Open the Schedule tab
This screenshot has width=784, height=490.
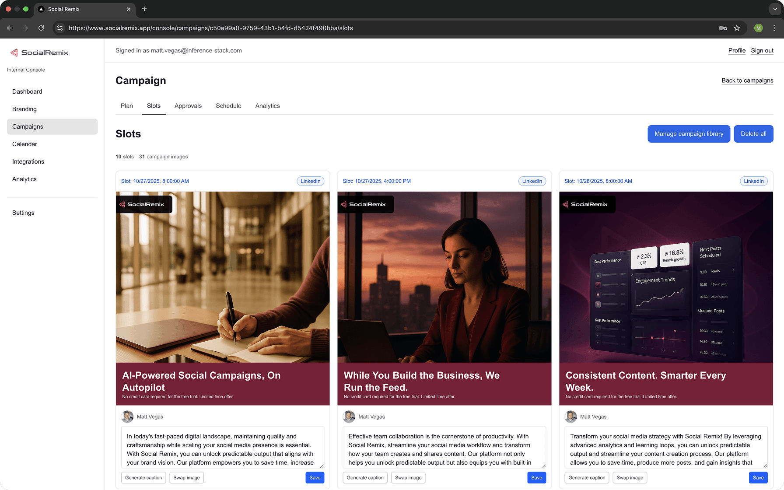228,106
